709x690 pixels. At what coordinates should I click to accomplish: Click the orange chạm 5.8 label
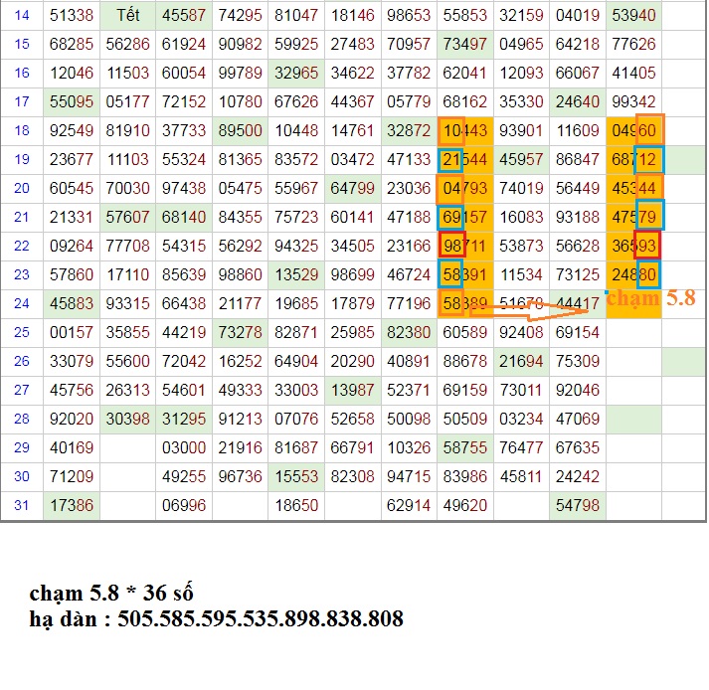click(x=650, y=297)
